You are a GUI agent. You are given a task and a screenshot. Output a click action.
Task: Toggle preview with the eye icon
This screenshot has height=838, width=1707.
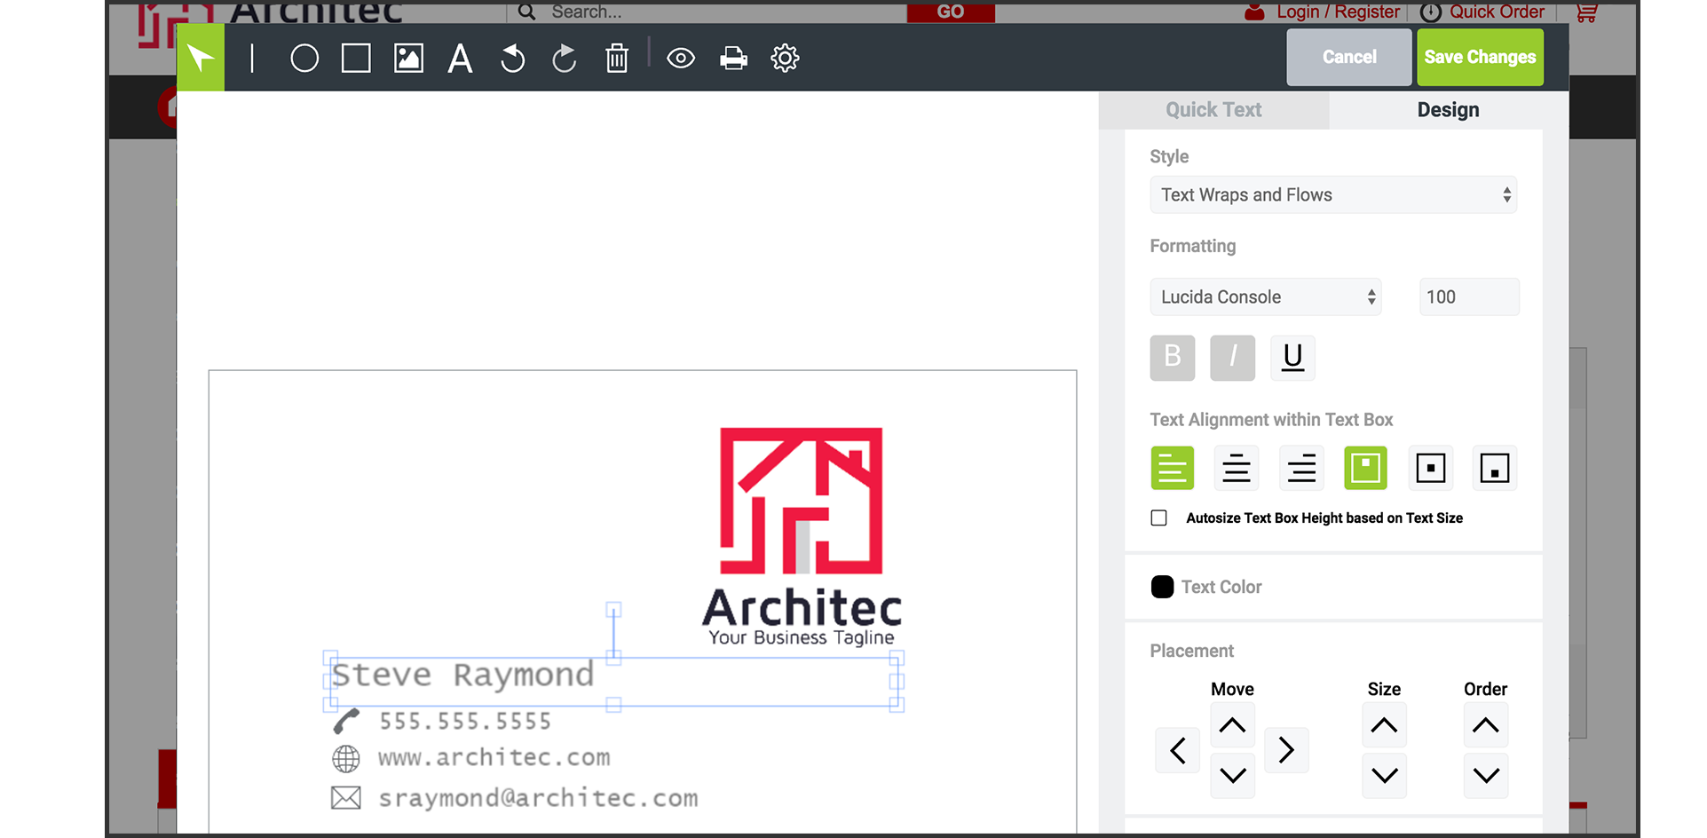(x=681, y=59)
